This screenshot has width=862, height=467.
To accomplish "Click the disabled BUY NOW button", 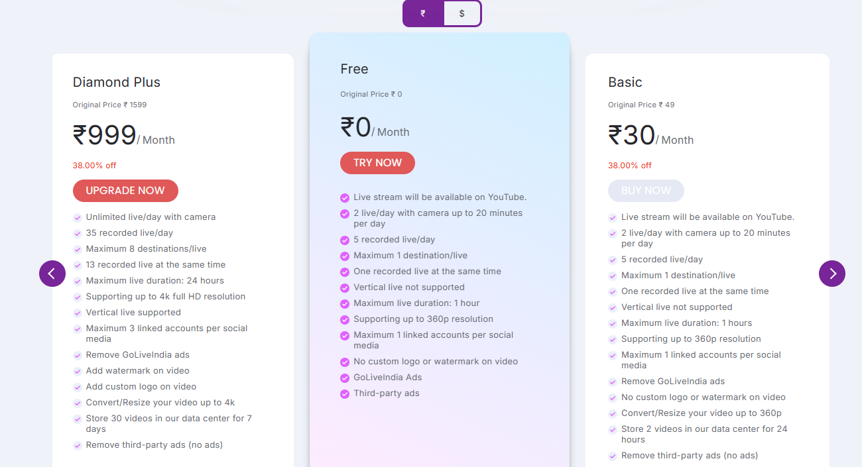I will tap(646, 191).
